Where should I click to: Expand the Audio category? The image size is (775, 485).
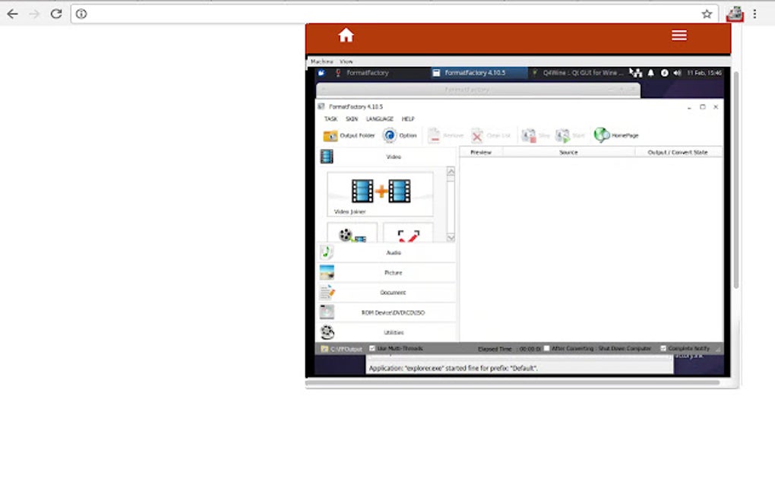point(394,252)
